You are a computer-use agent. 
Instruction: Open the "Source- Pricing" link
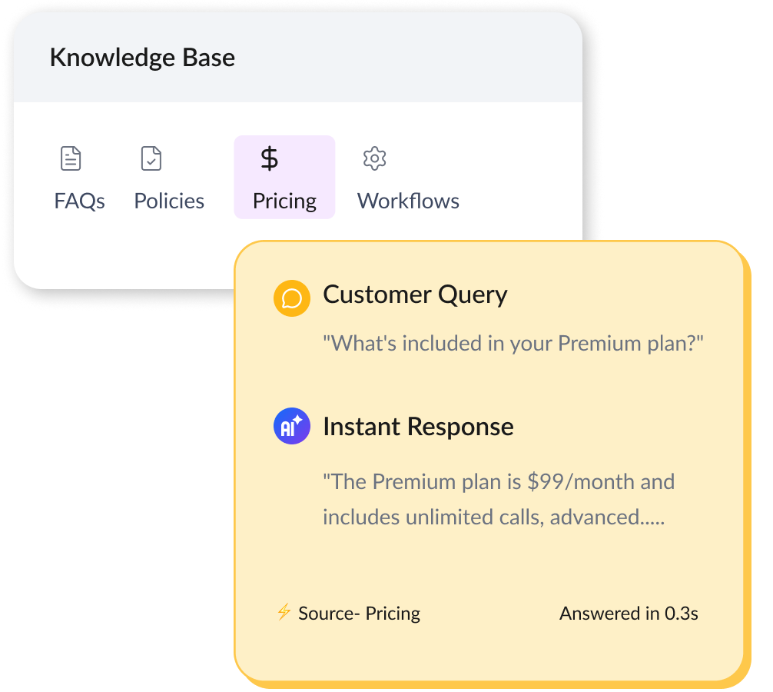tap(359, 614)
